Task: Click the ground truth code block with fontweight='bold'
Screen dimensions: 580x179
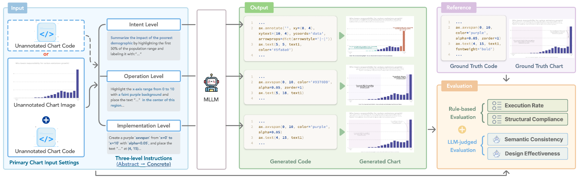Action: point(474,39)
